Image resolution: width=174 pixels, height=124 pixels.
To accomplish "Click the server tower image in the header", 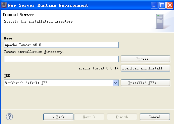I will 160,21.
